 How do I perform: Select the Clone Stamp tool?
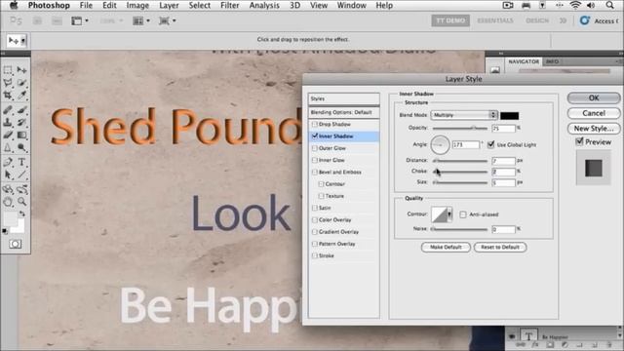(8, 123)
